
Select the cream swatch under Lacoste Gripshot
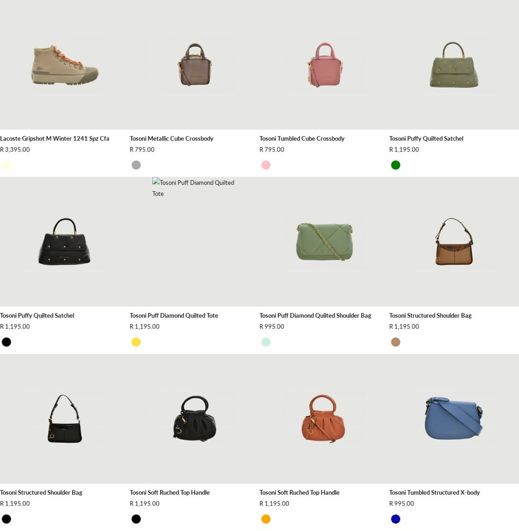point(6,165)
